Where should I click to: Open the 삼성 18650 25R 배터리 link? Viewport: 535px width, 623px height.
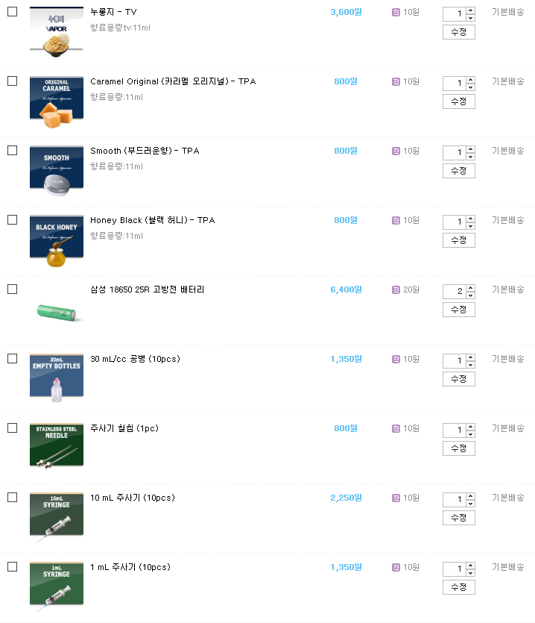coord(147,289)
